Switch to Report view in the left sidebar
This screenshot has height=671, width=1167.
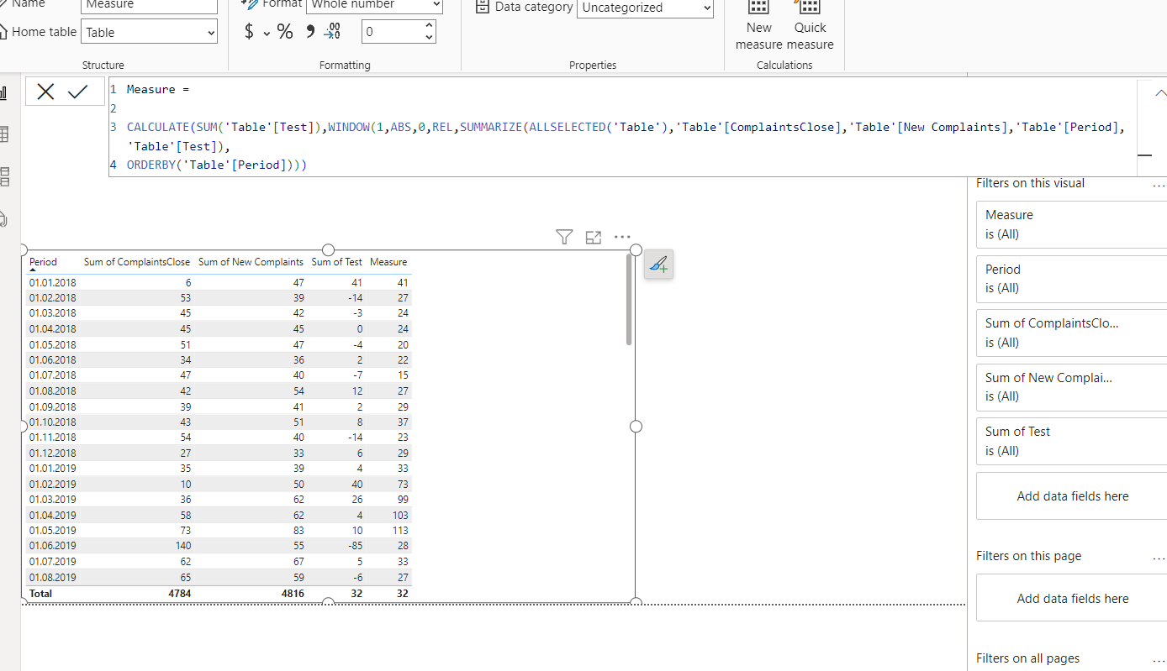point(4,93)
